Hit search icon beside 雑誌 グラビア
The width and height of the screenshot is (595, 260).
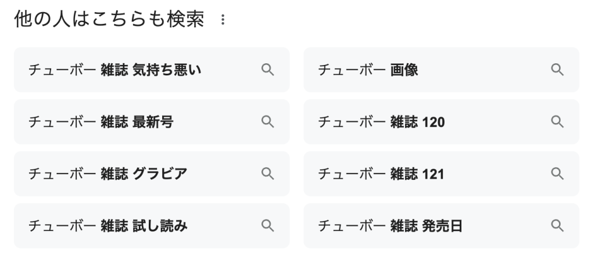click(x=267, y=174)
